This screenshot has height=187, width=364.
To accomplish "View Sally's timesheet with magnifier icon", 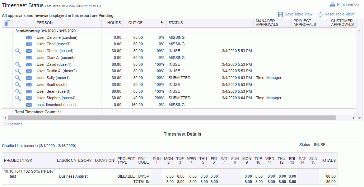I will tap(18, 78).
